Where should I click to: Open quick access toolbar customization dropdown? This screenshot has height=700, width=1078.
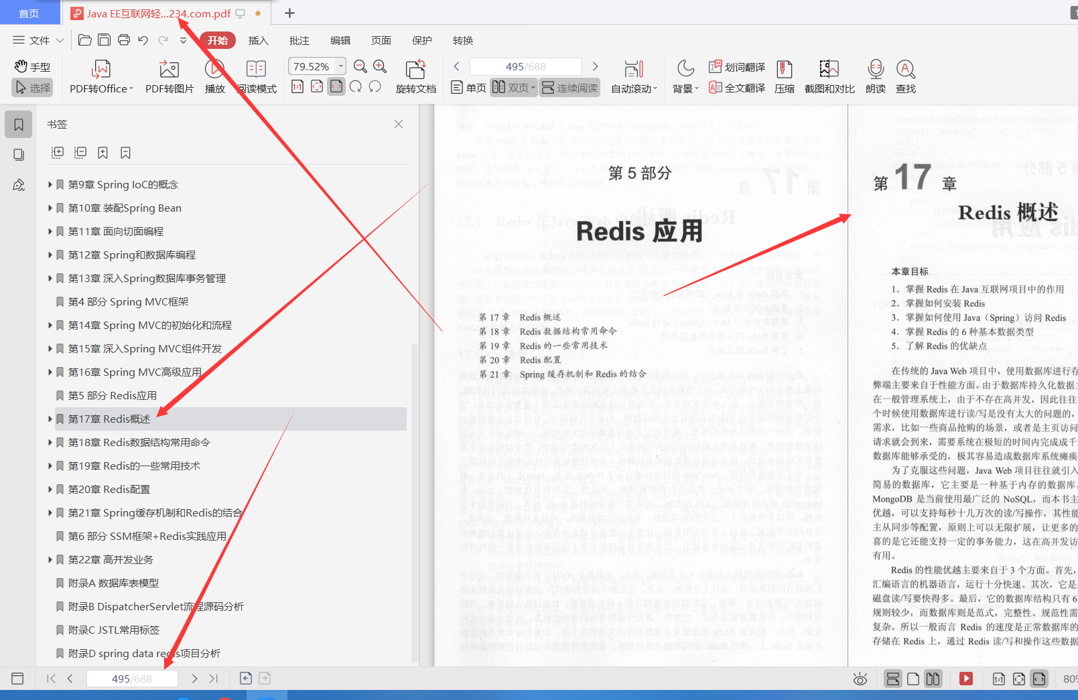tap(184, 40)
